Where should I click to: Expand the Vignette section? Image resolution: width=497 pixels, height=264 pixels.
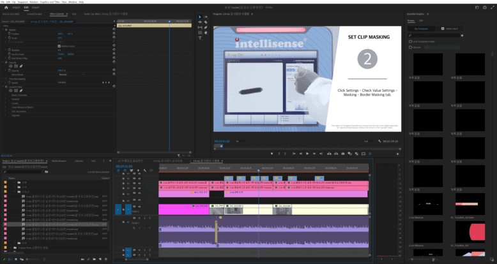pyautogui.click(x=5, y=115)
